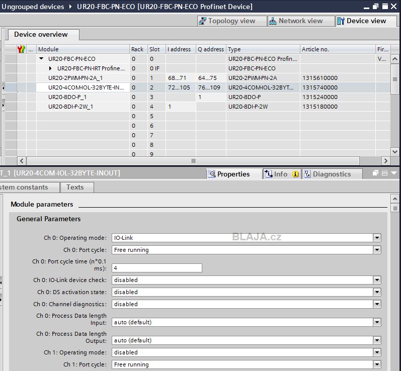Click the Network view icon

273,21
